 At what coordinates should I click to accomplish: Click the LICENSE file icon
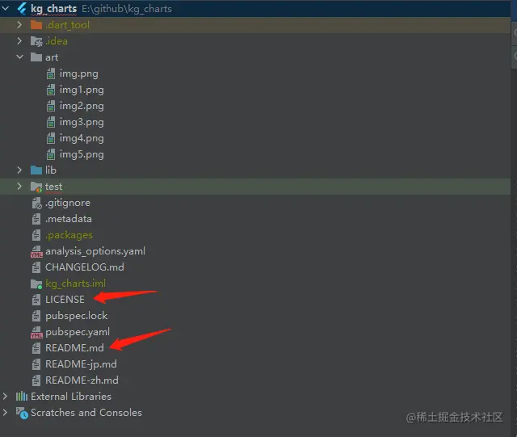[x=36, y=300]
